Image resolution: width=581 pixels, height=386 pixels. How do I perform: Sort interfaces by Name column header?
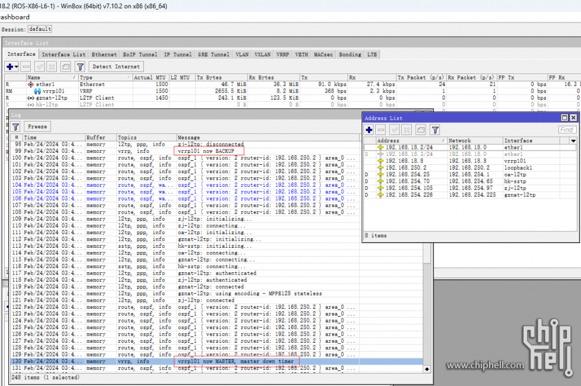(x=52, y=78)
